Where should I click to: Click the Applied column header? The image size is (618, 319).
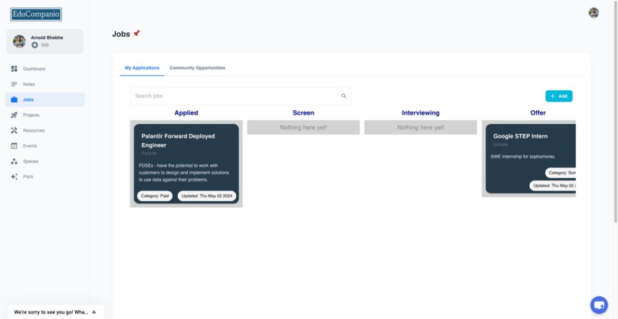coord(186,113)
